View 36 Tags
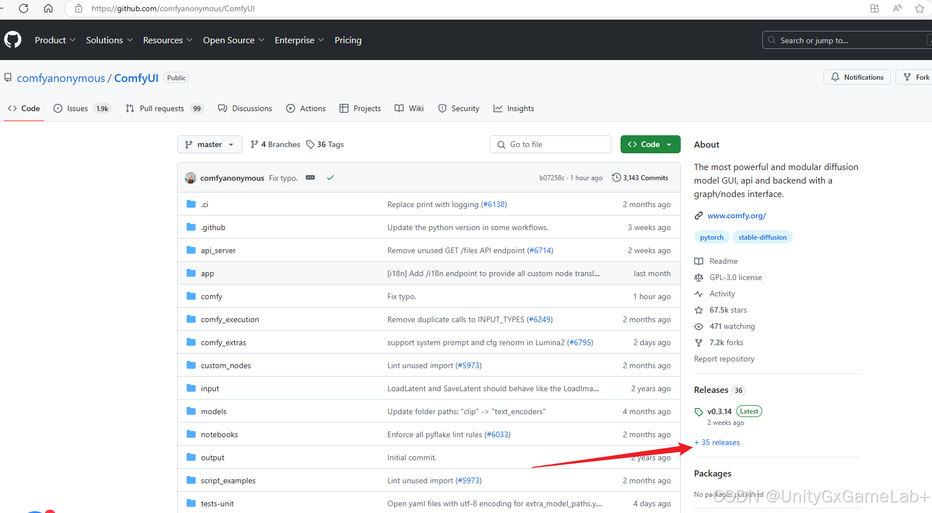This screenshot has height=513, width=932. [325, 144]
